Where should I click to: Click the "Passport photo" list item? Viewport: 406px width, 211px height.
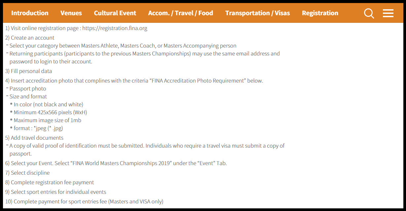point(28,88)
